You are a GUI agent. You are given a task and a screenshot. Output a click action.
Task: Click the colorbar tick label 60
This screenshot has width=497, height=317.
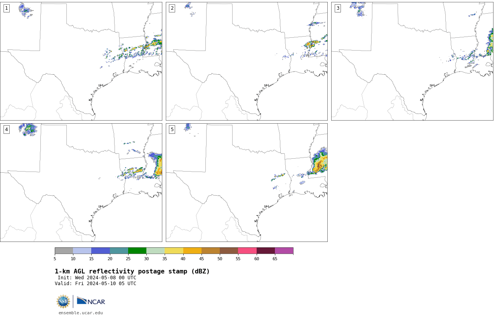(257, 259)
